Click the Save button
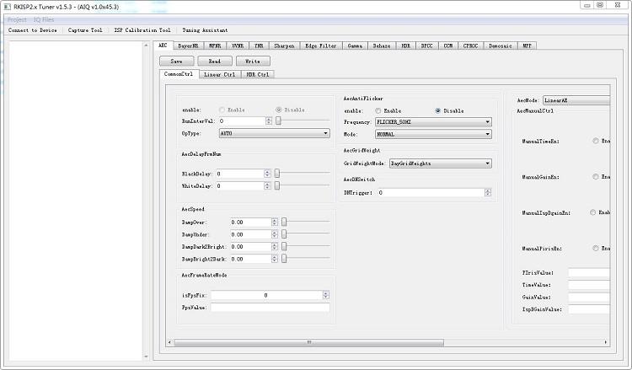The width and height of the screenshot is (632, 370). (x=177, y=62)
